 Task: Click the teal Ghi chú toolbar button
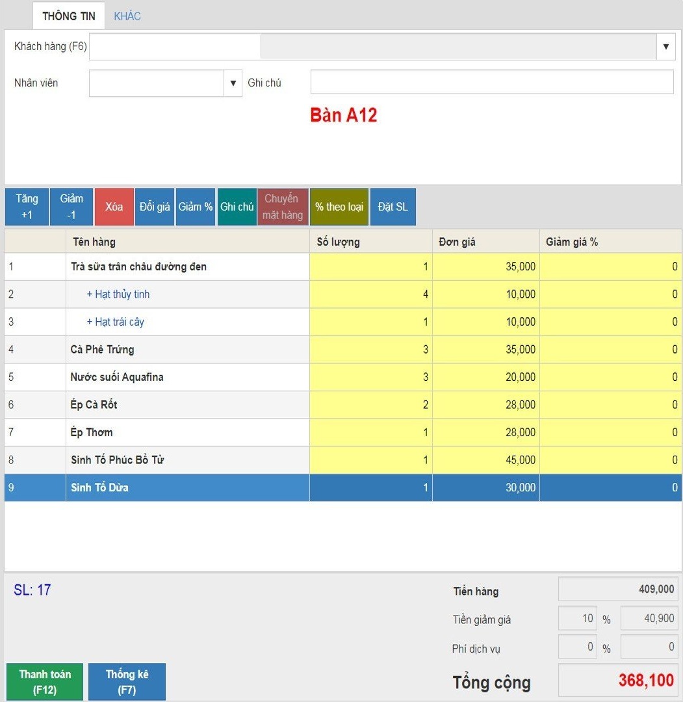(237, 207)
